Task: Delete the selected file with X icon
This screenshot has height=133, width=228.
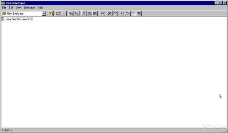Action: click(x=109, y=14)
